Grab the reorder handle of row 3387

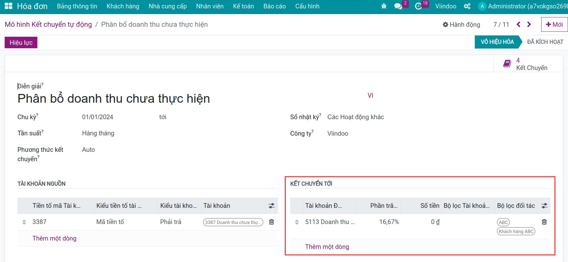coord(24,222)
